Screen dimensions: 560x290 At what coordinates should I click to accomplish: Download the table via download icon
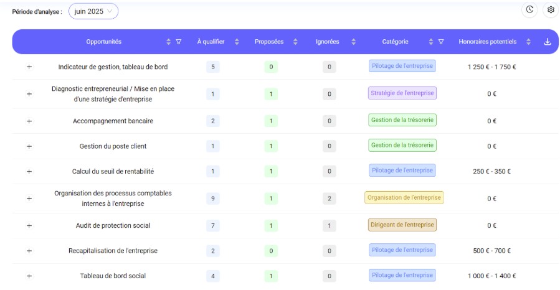click(x=547, y=42)
